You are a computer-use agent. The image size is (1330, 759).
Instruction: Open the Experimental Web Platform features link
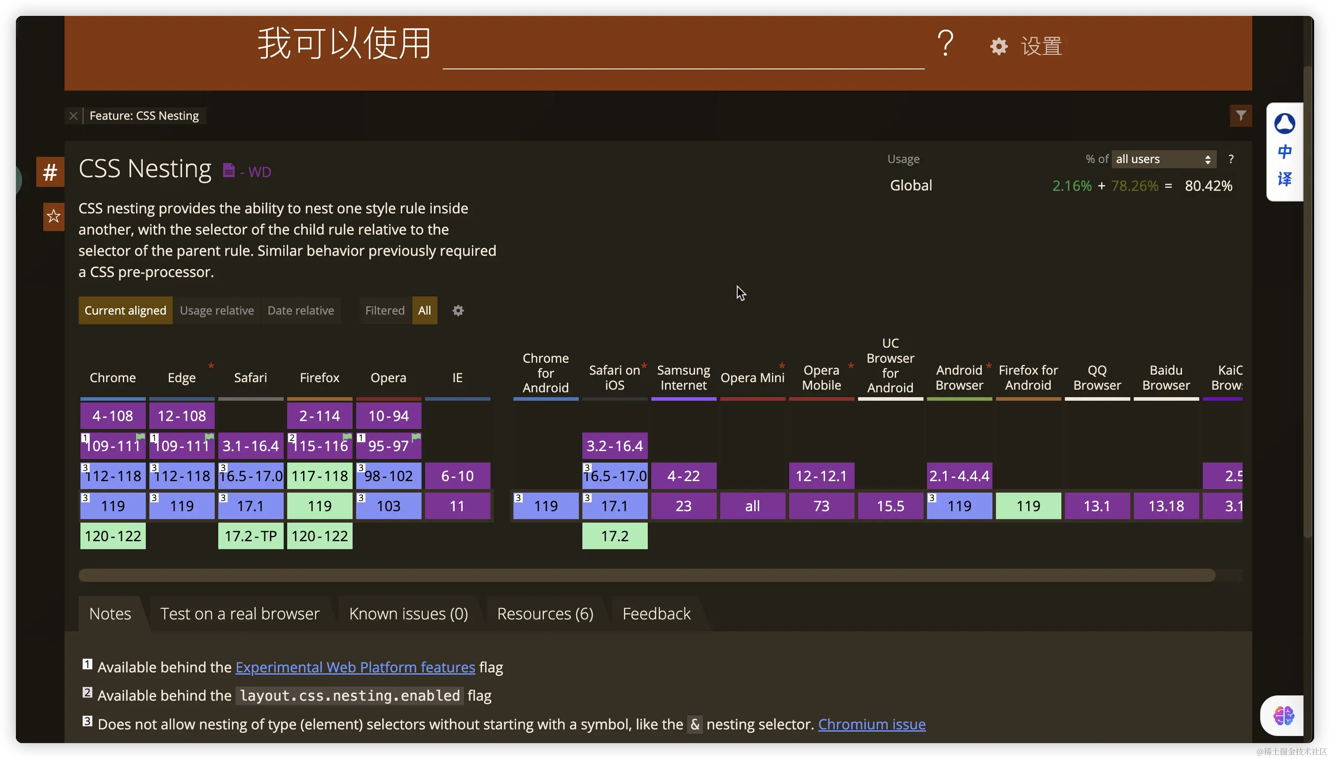point(355,667)
